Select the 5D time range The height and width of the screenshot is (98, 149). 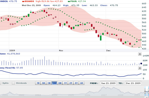pyautogui.click(x=44, y=83)
